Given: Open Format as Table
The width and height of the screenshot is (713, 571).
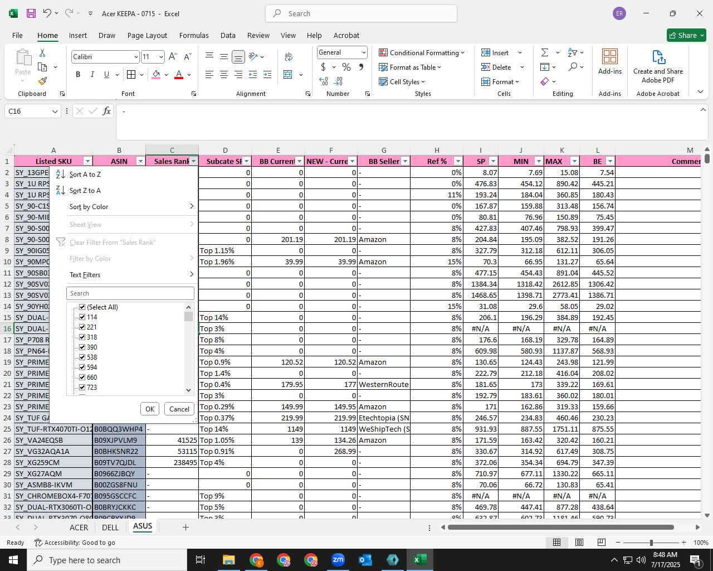Looking at the screenshot, I should 410,67.
